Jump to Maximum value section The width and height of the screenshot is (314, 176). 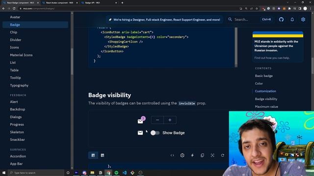coord(266,107)
